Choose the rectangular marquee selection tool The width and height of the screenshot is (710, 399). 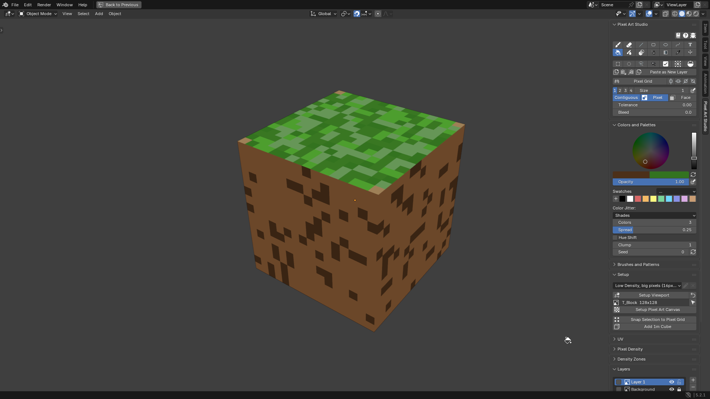pyautogui.click(x=618, y=64)
